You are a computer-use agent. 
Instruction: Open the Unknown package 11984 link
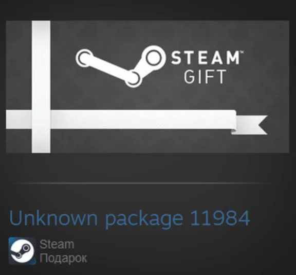click(x=129, y=218)
